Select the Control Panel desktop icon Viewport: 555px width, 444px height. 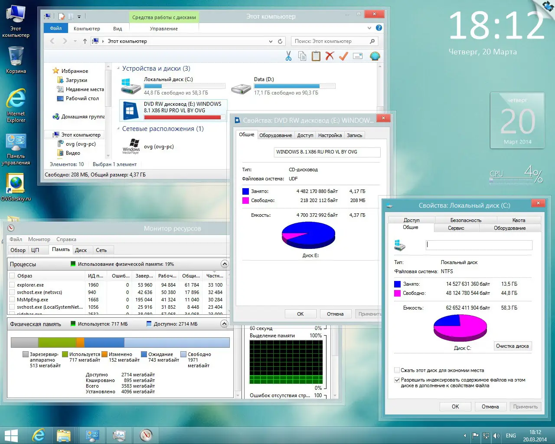pyautogui.click(x=16, y=150)
